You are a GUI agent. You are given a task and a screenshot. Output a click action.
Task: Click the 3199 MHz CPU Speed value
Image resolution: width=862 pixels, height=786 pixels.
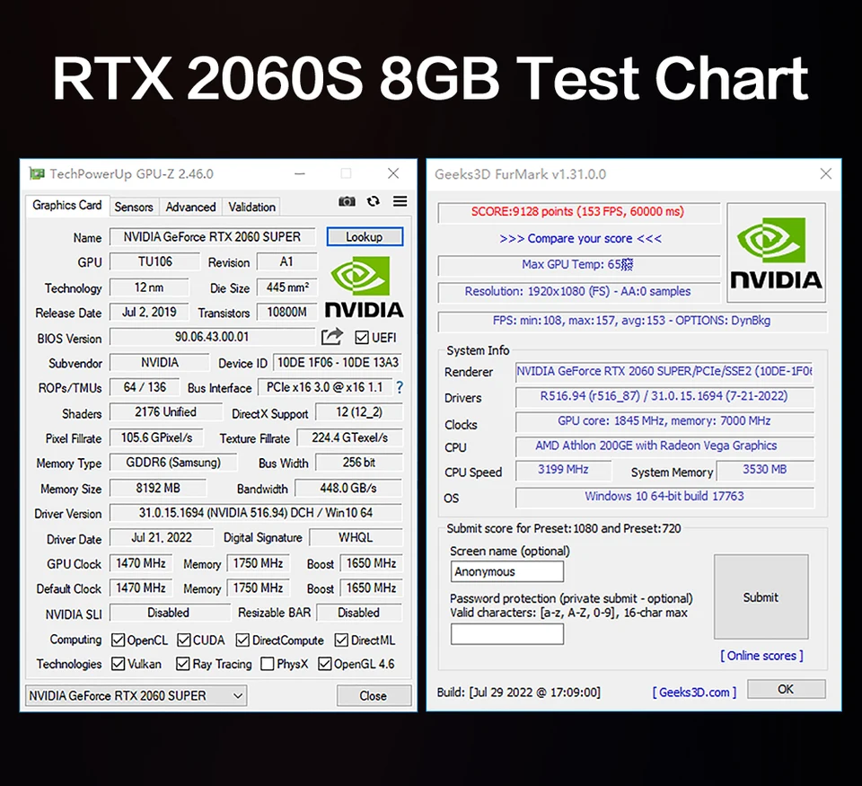564,469
